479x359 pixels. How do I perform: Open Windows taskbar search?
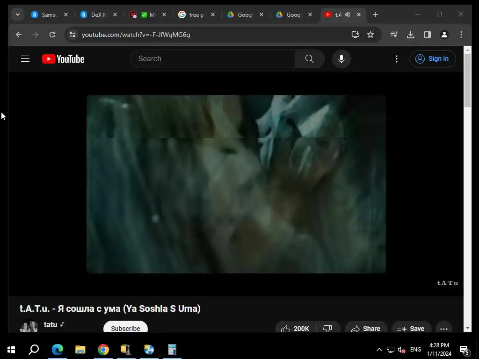pyautogui.click(x=34, y=350)
